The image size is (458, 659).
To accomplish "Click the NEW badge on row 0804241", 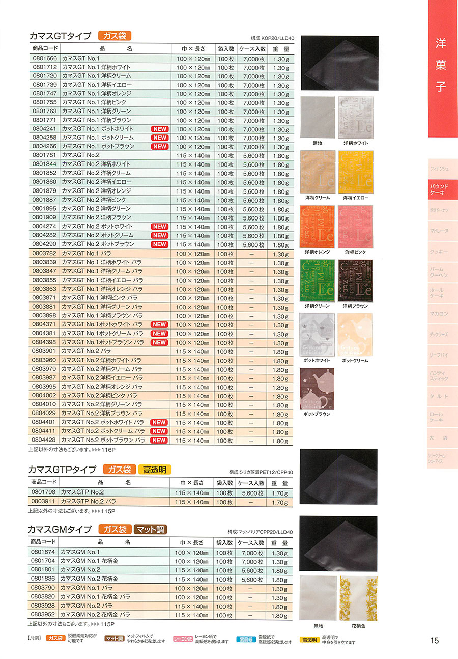I will 160,129.
